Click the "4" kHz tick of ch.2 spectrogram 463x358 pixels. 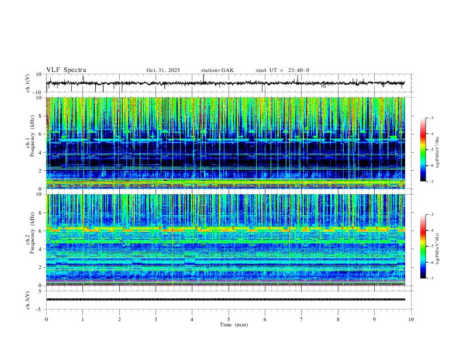(x=41, y=249)
